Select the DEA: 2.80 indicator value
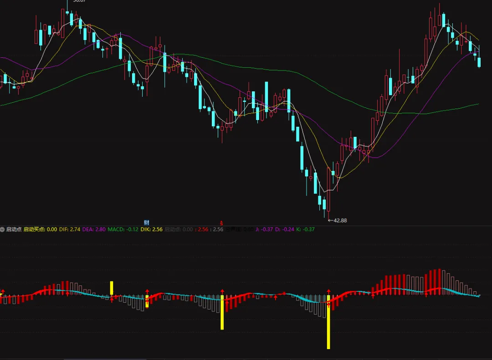 (94, 230)
